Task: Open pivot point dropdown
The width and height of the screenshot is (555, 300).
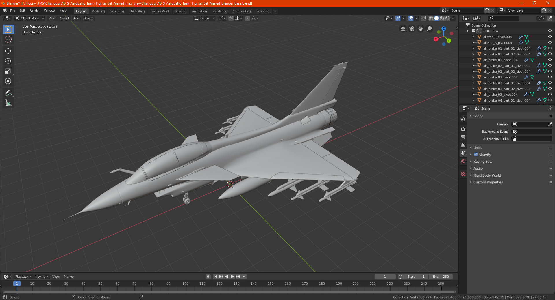Action: coord(222,18)
